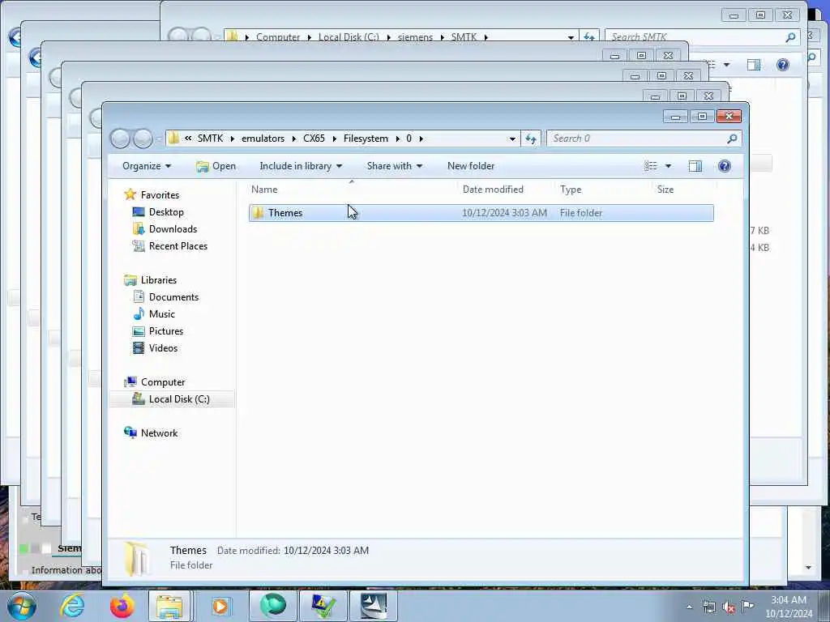Open the Organize menu
The height and width of the screenshot is (622, 830).
(x=147, y=166)
